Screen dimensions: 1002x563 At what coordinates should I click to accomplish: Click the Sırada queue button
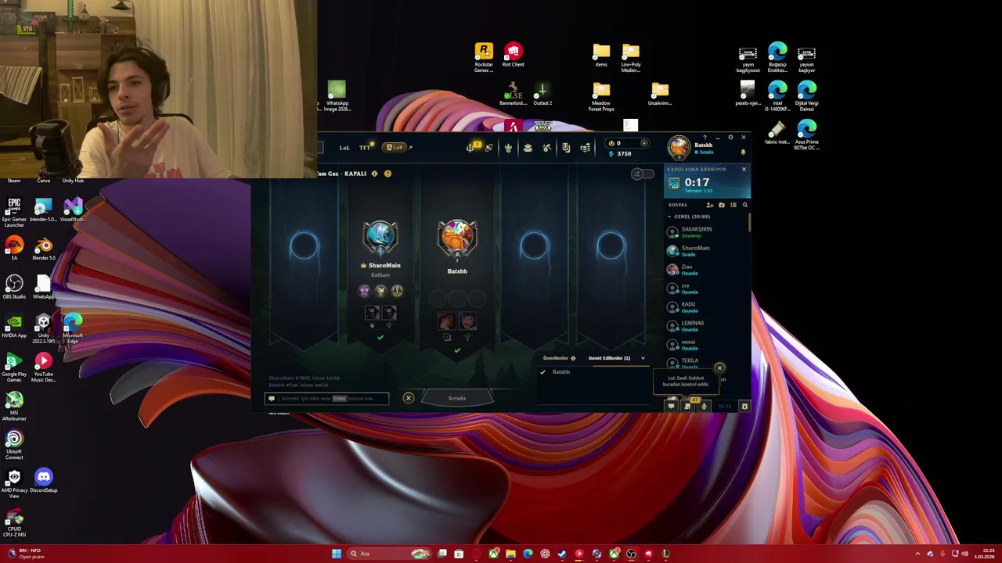click(x=457, y=398)
